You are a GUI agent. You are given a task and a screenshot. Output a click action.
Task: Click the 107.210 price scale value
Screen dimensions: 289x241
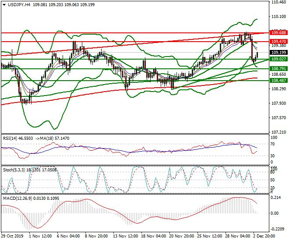tap(278, 132)
